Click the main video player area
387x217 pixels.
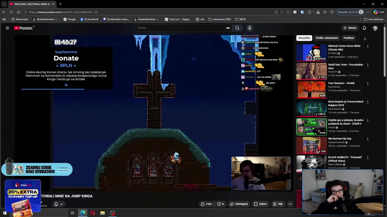(154, 113)
